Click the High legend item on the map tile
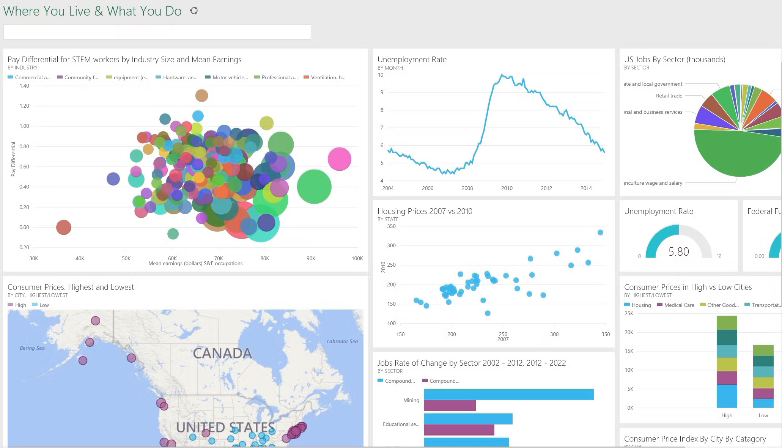The width and height of the screenshot is (782, 448). point(17,305)
